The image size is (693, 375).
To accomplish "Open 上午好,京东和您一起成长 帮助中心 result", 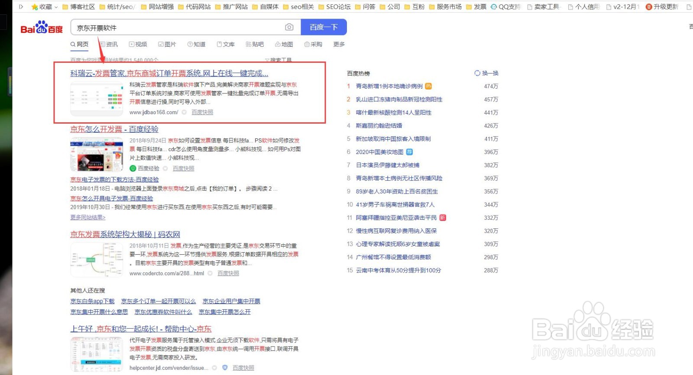I will 141,329.
